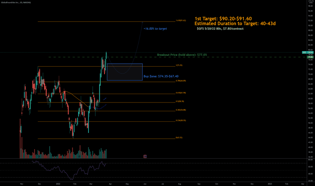Click the 0.618(61.90) Fibonacci level label

tap(181, 93)
